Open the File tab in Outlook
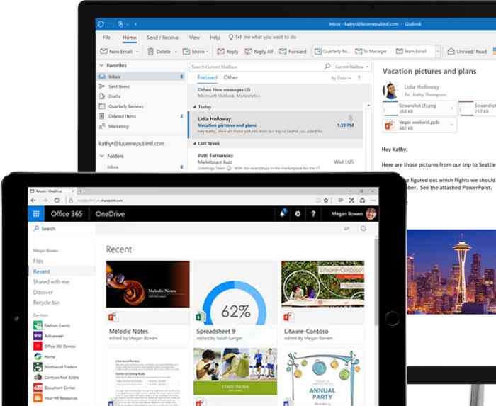496x406 pixels. point(106,38)
